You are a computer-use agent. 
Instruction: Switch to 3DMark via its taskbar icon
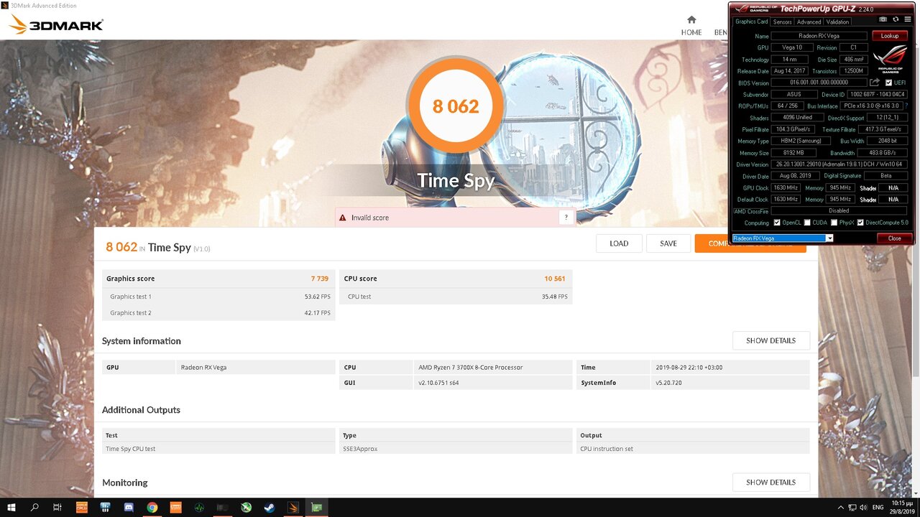(x=293, y=507)
